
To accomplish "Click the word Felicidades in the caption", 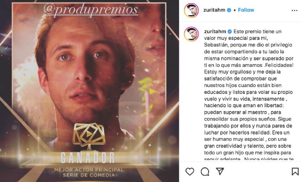I will (x=279, y=65).
